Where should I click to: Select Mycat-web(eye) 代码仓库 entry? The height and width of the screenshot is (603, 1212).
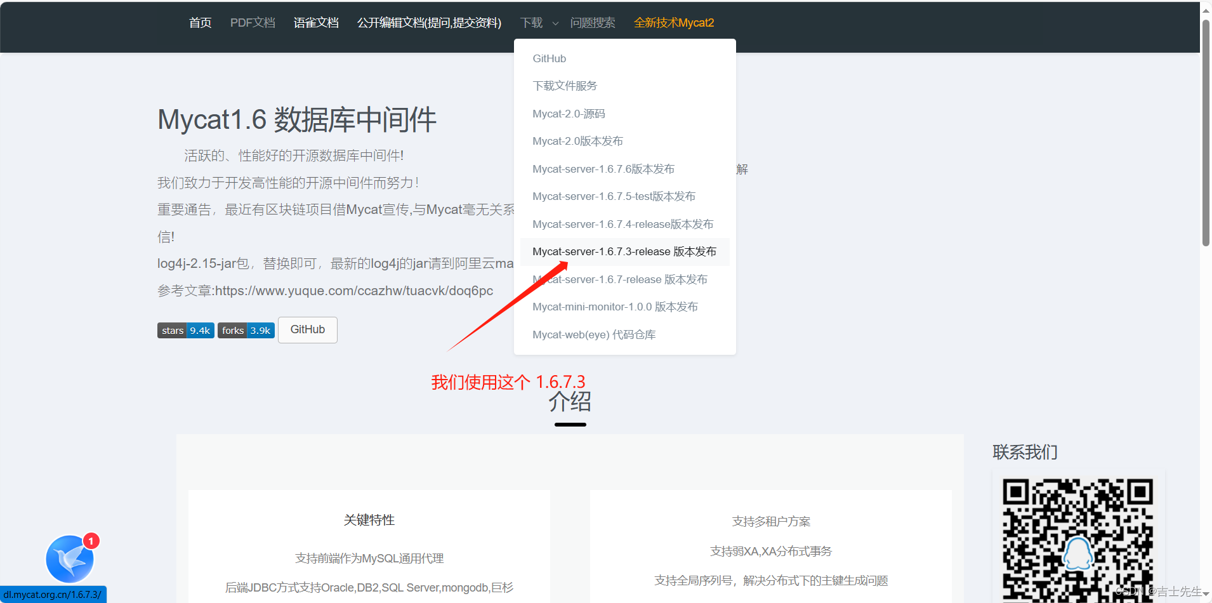tap(624, 335)
